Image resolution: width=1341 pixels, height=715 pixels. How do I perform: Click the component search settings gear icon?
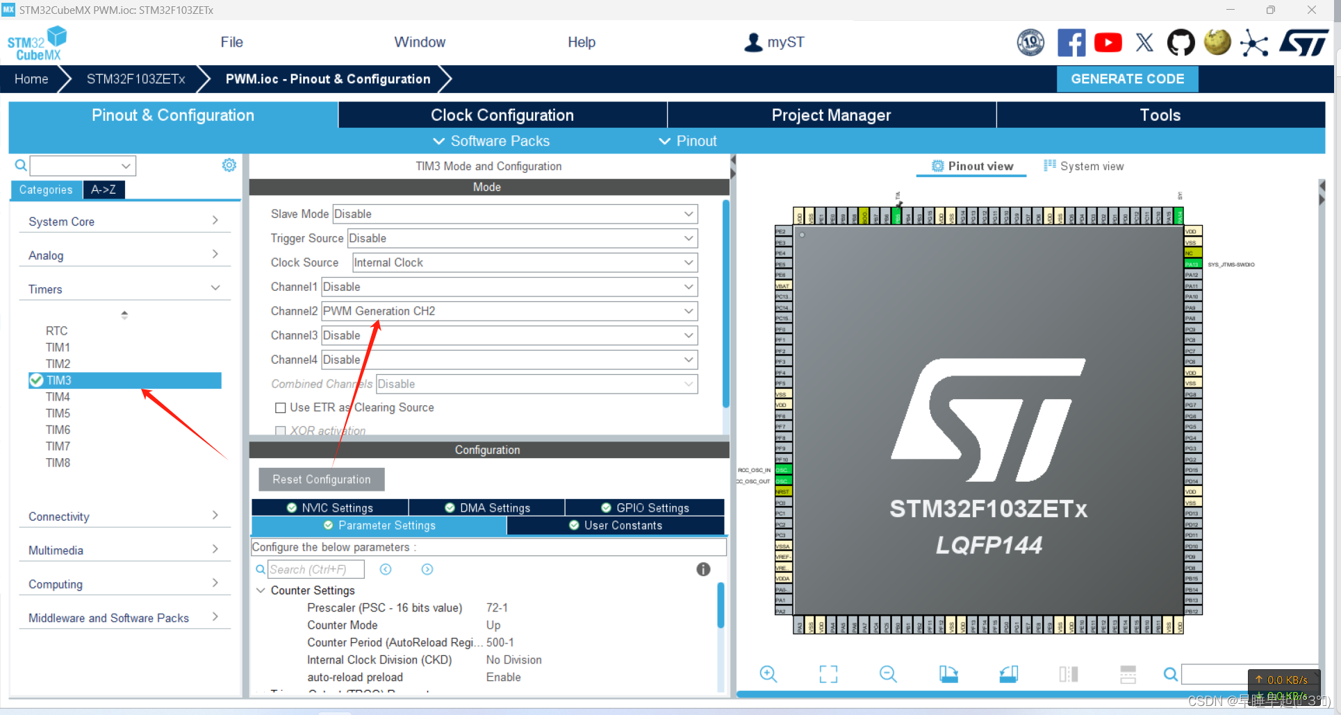point(229,165)
